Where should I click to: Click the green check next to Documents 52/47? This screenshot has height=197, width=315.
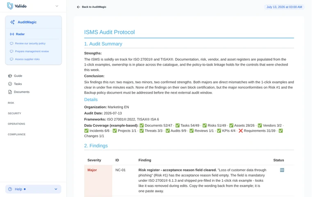point(142,126)
